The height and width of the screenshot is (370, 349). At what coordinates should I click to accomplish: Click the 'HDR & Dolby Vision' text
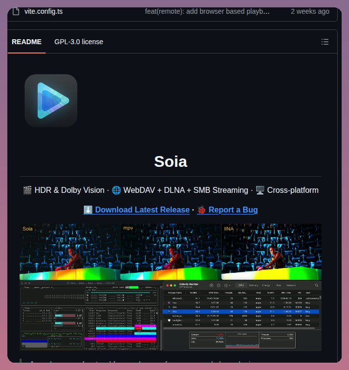pos(69,190)
